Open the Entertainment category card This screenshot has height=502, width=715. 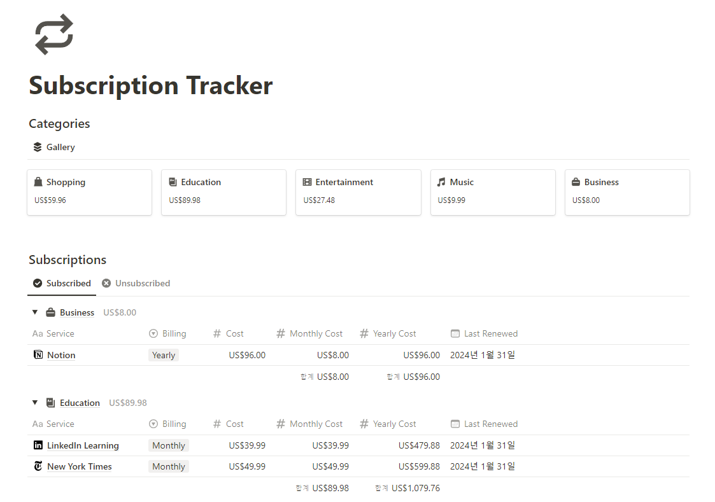(x=358, y=192)
